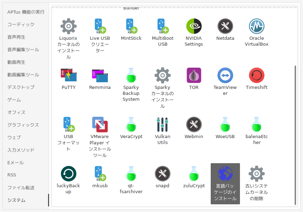Select VMware Player install tool icon
Image resolution: width=303 pixels, height=212 pixels.
100,124
